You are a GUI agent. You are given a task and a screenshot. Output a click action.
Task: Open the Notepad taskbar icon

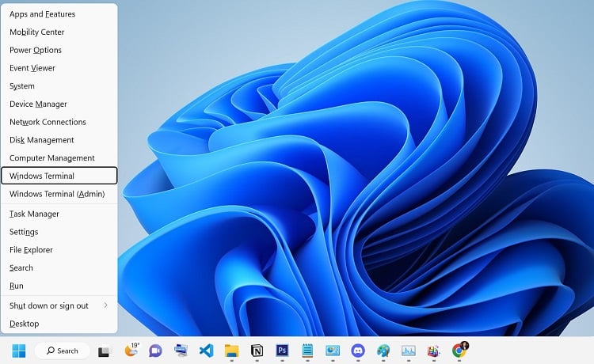(x=307, y=351)
